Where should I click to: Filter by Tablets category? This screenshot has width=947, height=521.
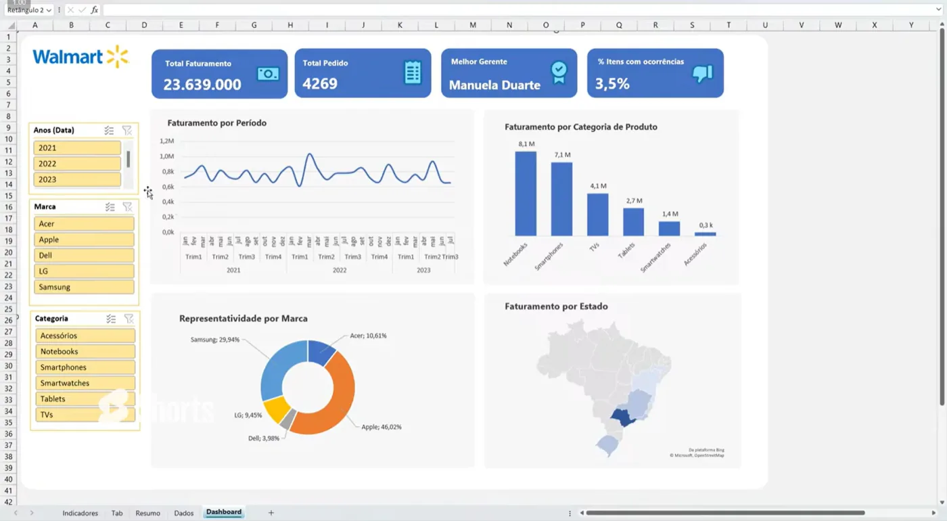click(x=85, y=399)
